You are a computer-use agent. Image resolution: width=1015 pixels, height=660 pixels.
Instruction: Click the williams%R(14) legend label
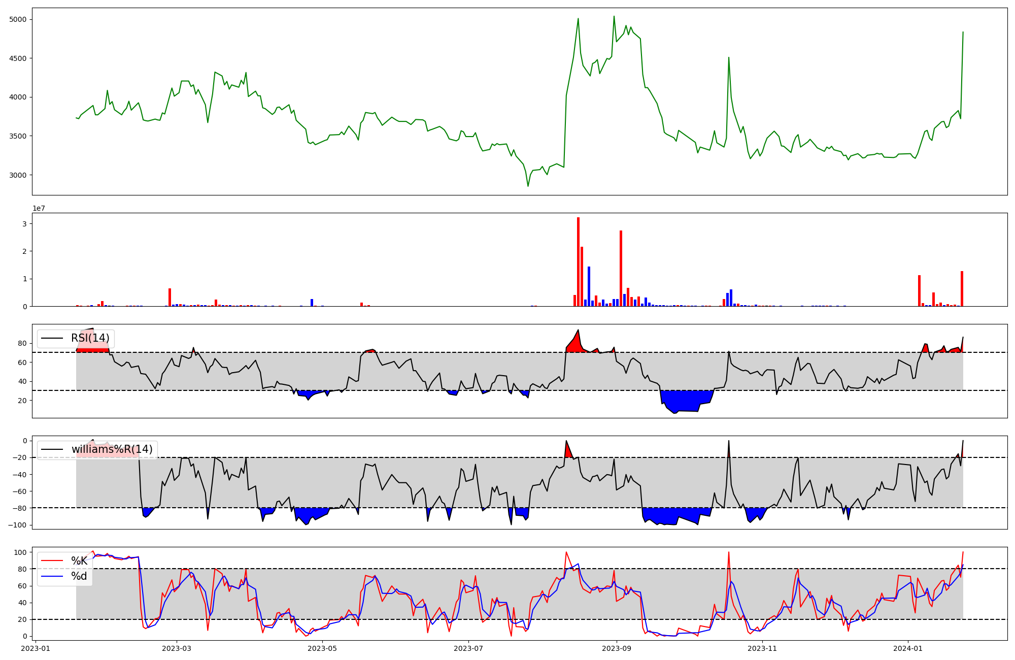tap(112, 450)
